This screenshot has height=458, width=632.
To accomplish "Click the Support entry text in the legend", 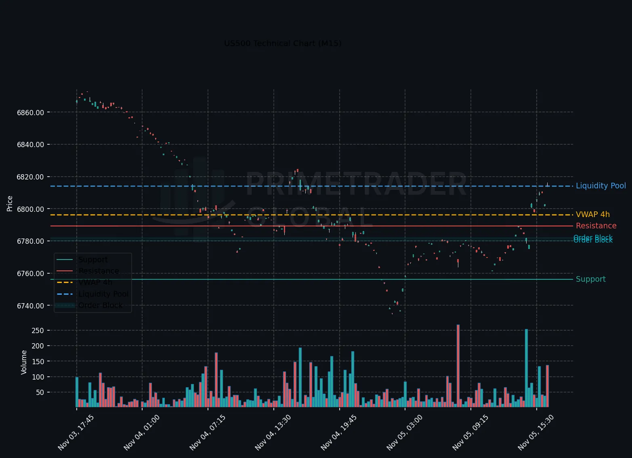I will tap(93, 260).
